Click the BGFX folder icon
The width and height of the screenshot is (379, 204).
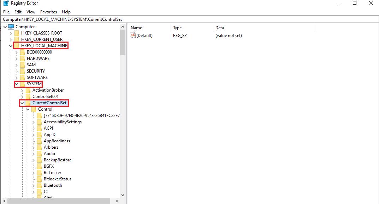click(x=40, y=166)
